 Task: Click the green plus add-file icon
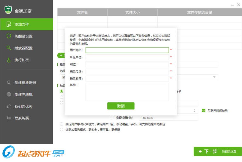point(61,56)
